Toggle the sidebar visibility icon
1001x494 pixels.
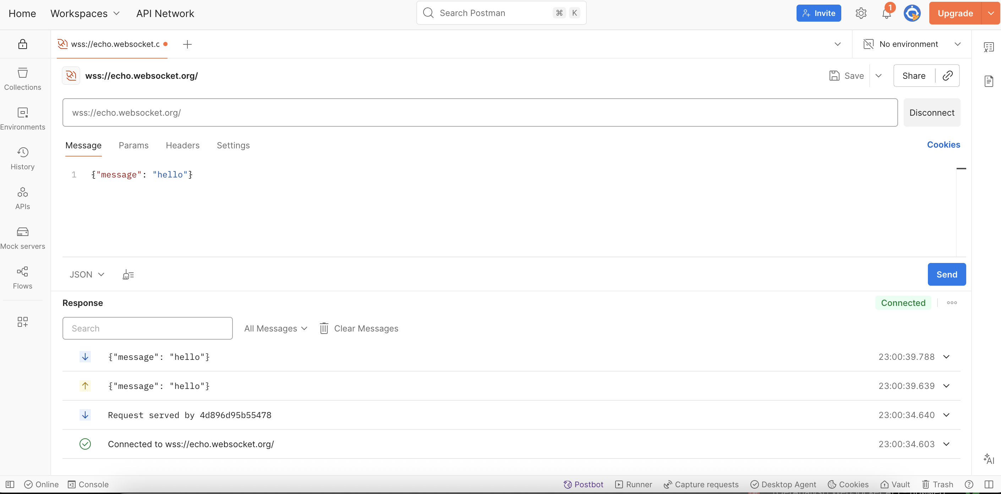tap(10, 484)
